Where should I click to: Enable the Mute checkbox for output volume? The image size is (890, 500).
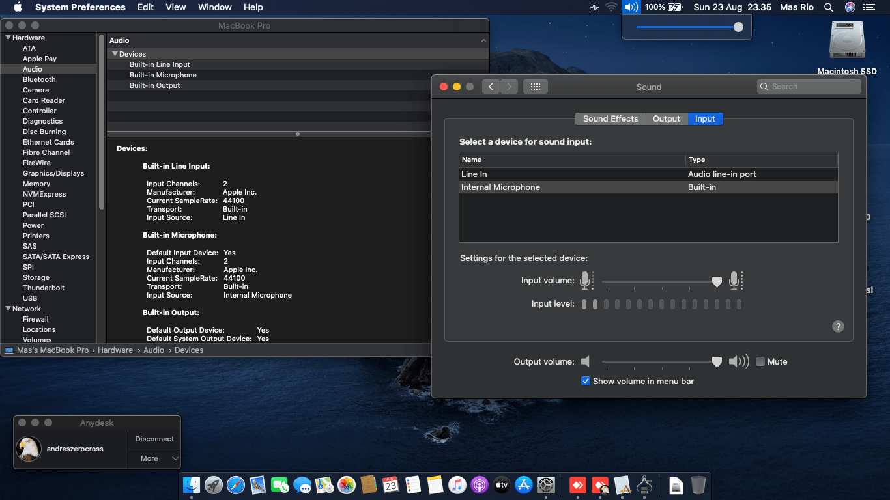point(760,361)
